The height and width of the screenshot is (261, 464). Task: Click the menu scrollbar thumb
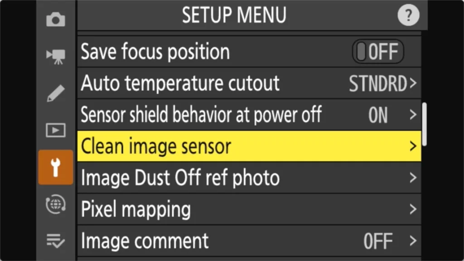tap(425, 124)
